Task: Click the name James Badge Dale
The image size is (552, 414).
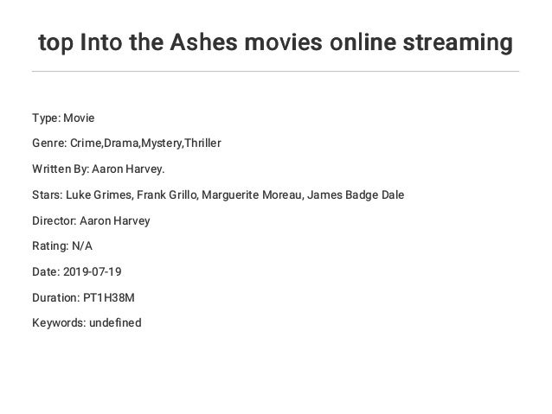Action: [x=356, y=194]
